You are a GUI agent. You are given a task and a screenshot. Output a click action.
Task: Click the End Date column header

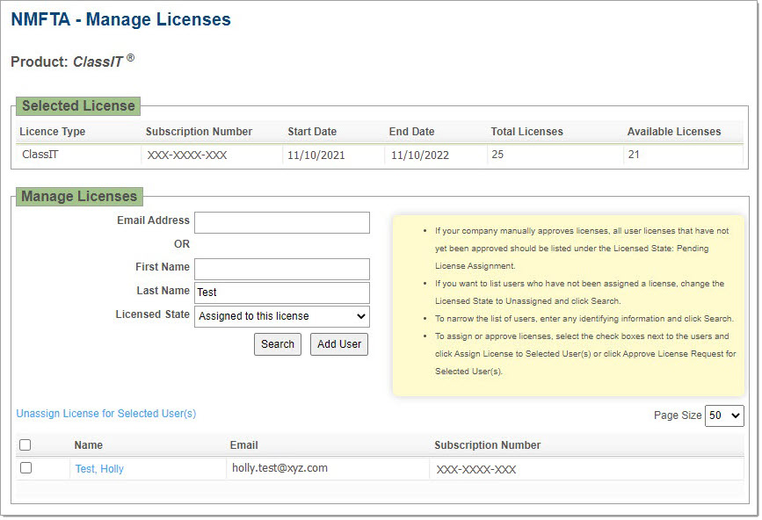tap(411, 132)
